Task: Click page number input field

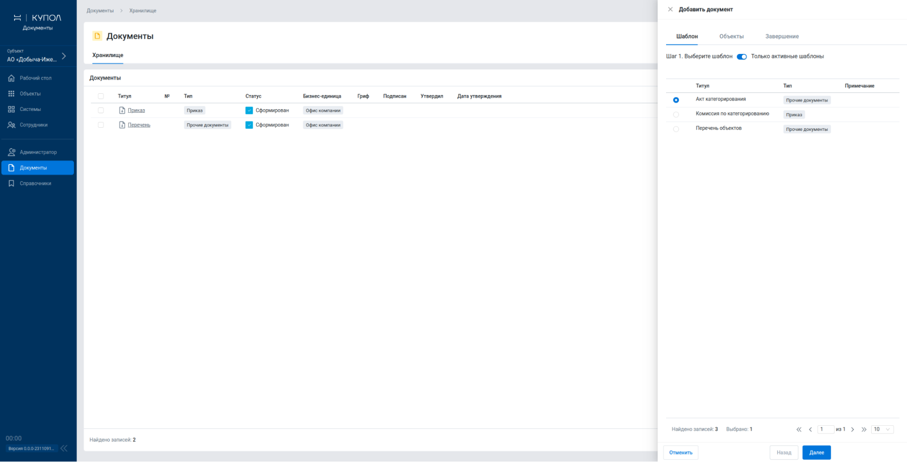Action: pyautogui.click(x=825, y=429)
